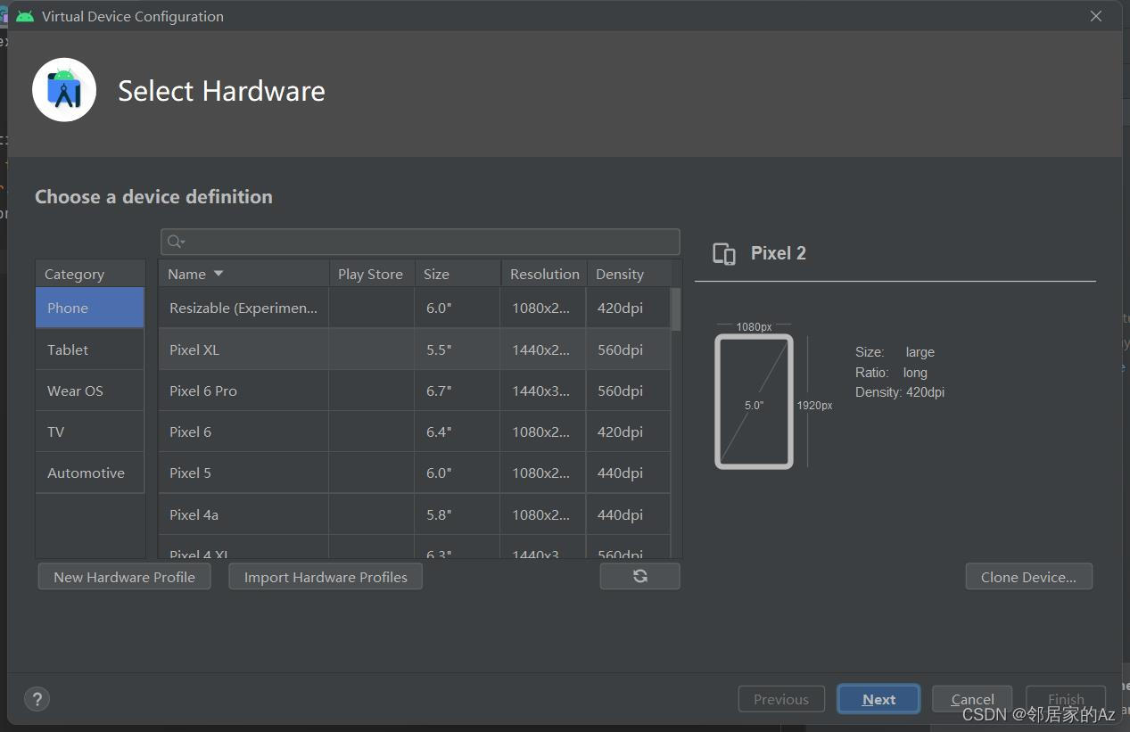Click the Cancel button
This screenshot has width=1130, height=732.
tap(972, 699)
